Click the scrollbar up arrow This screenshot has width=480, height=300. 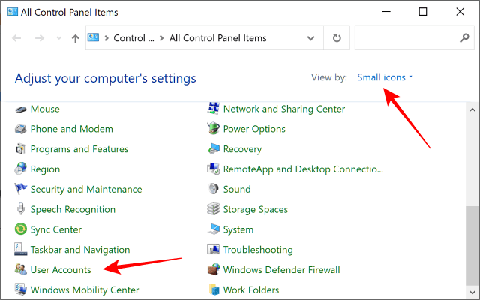pos(472,109)
